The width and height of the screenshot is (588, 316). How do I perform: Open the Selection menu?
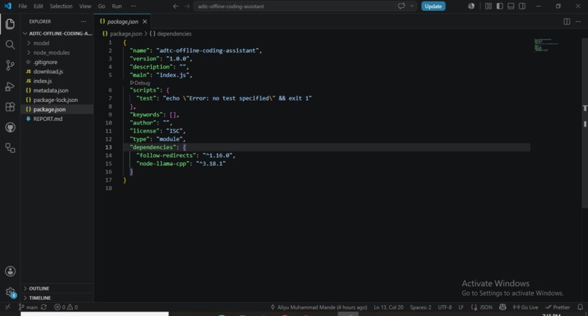pyautogui.click(x=61, y=7)
